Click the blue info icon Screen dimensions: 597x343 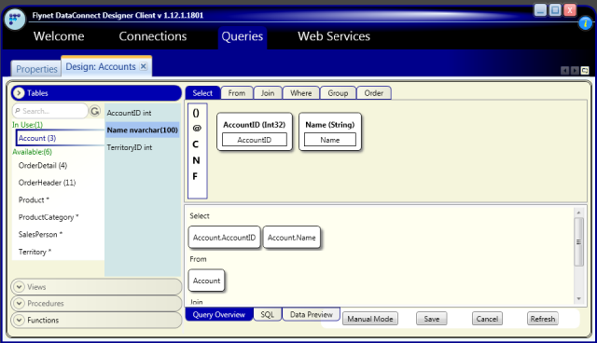point(585,23)
